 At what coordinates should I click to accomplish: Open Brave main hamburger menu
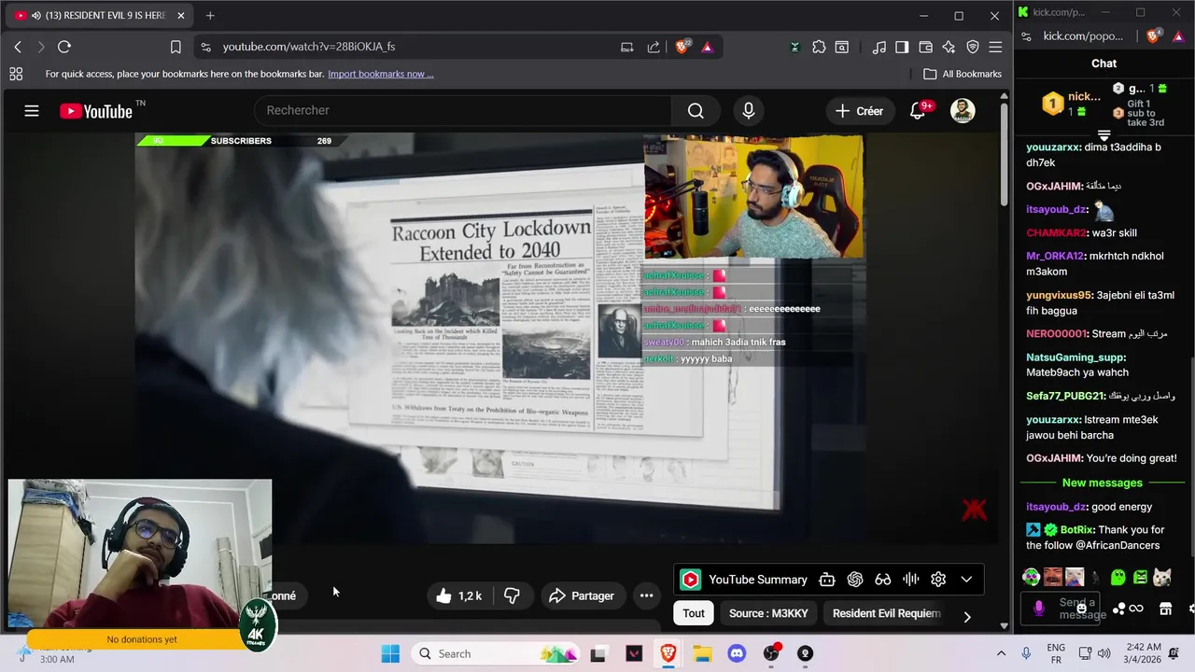point(995,47)
